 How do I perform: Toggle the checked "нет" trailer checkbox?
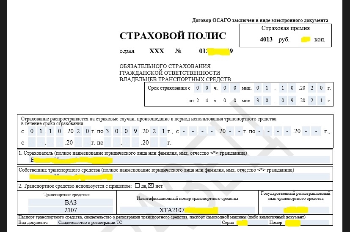pos(151,186)
